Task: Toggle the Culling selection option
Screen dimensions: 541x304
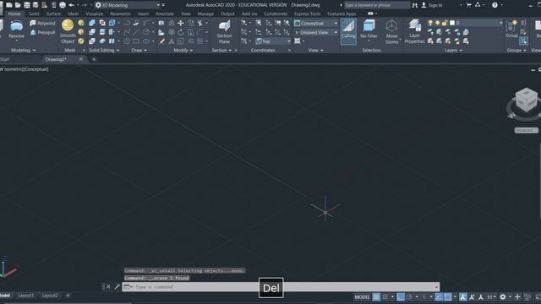Action: pos(348,31)
